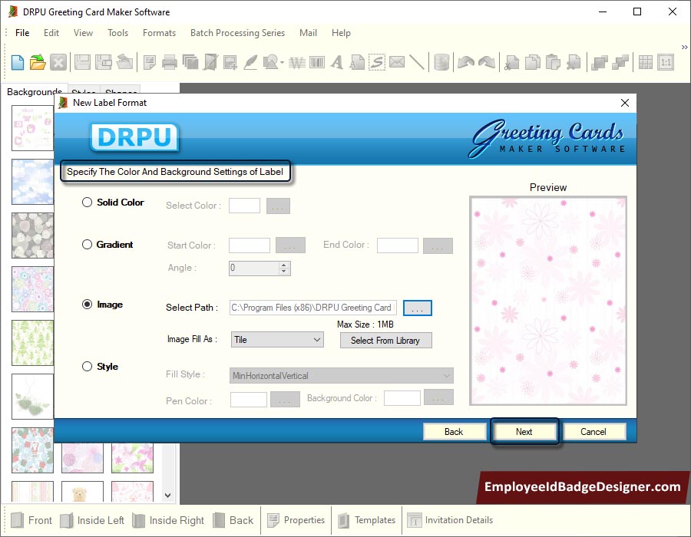
Task: Choose the green Christmas trees background thumbnail
Action: [32, 343]
